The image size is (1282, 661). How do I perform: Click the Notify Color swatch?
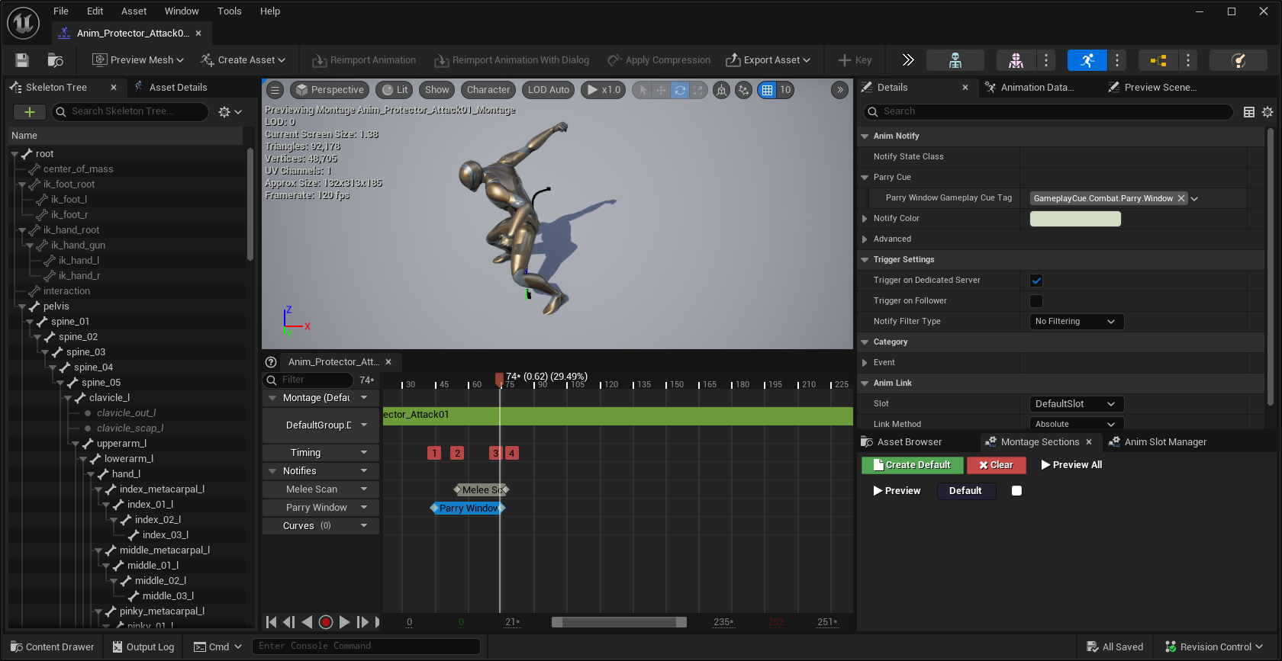1075,219
